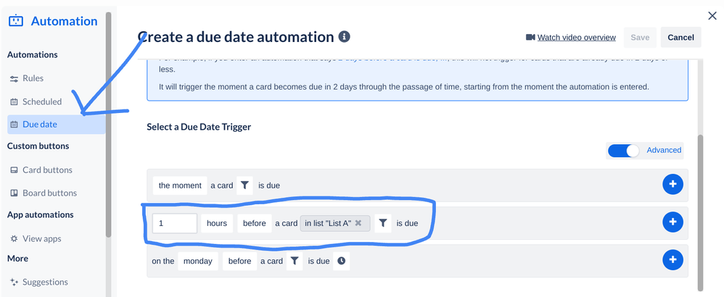Add the '1 hours before' trigger with plus
724x297 pixels.
(x=672, y=222)
